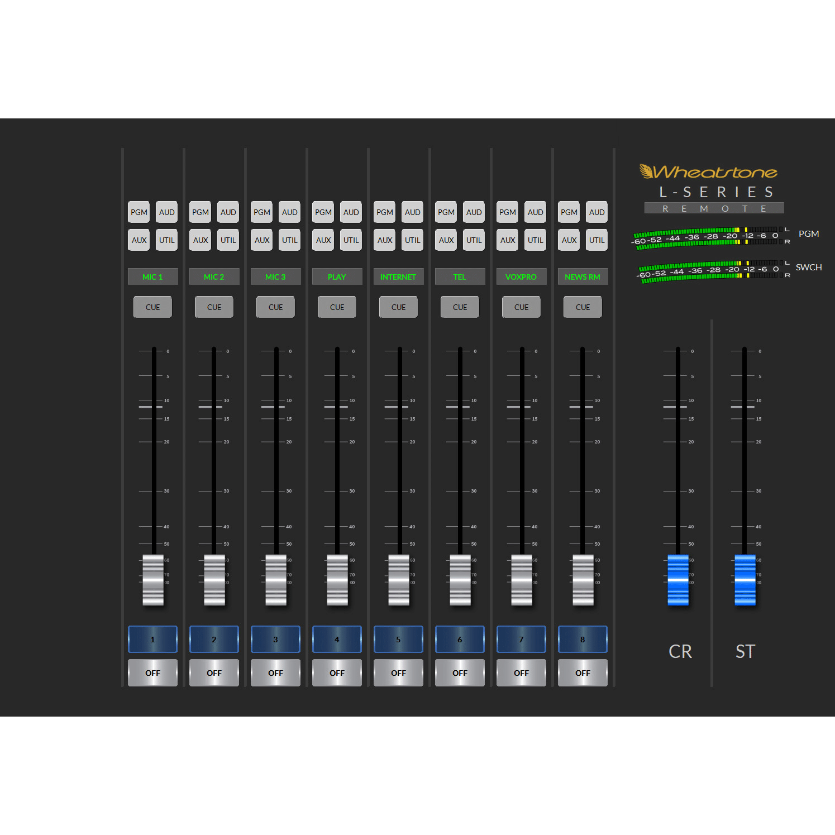The image size is (835, 835).
Task: Cue the MIC 2 channel
Action: click(214, 307)
